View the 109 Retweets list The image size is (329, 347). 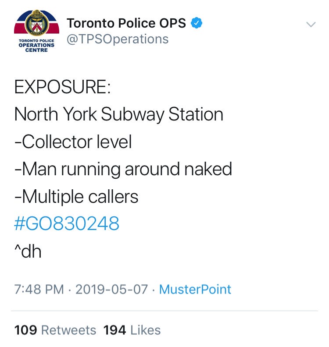55,330
